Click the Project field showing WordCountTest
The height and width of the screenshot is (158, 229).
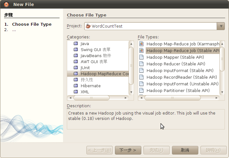pos(155,26)
